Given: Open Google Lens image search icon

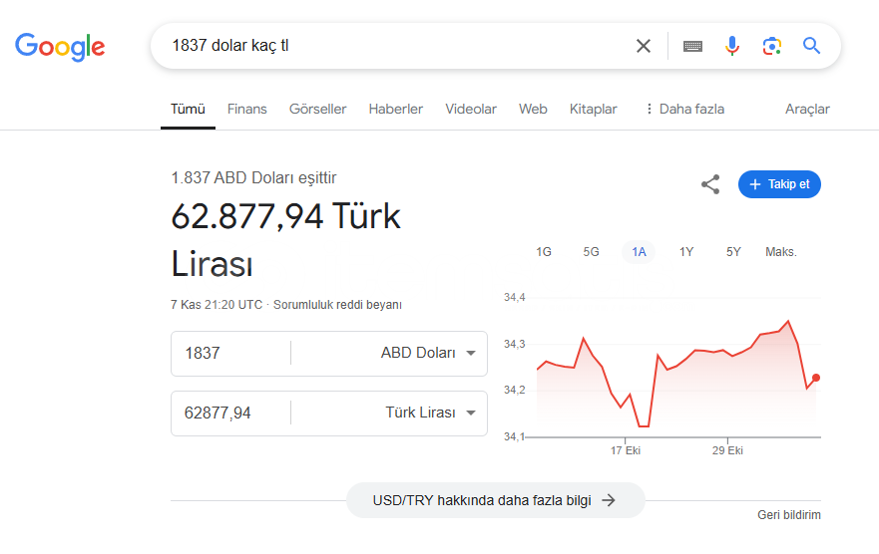Looking at the screenshot, I should point(772,46).
